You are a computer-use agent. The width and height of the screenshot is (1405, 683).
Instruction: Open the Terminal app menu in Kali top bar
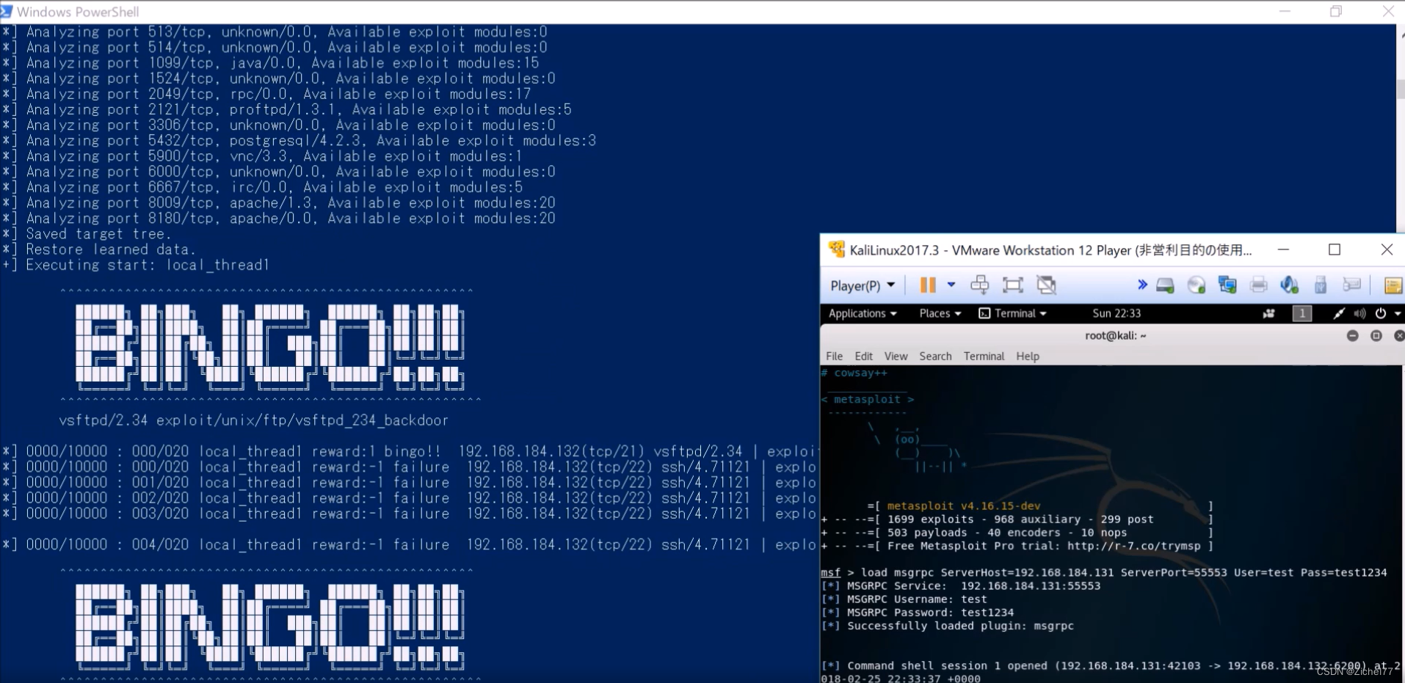click(x=1013, y=313)
